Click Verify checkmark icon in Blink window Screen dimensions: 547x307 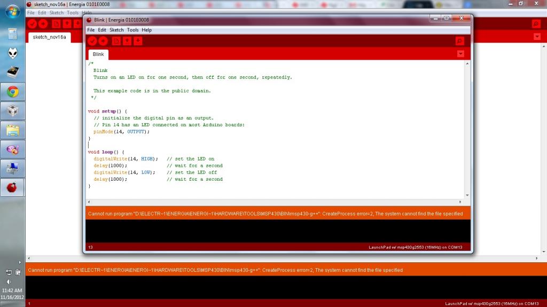tap(92, 41)
